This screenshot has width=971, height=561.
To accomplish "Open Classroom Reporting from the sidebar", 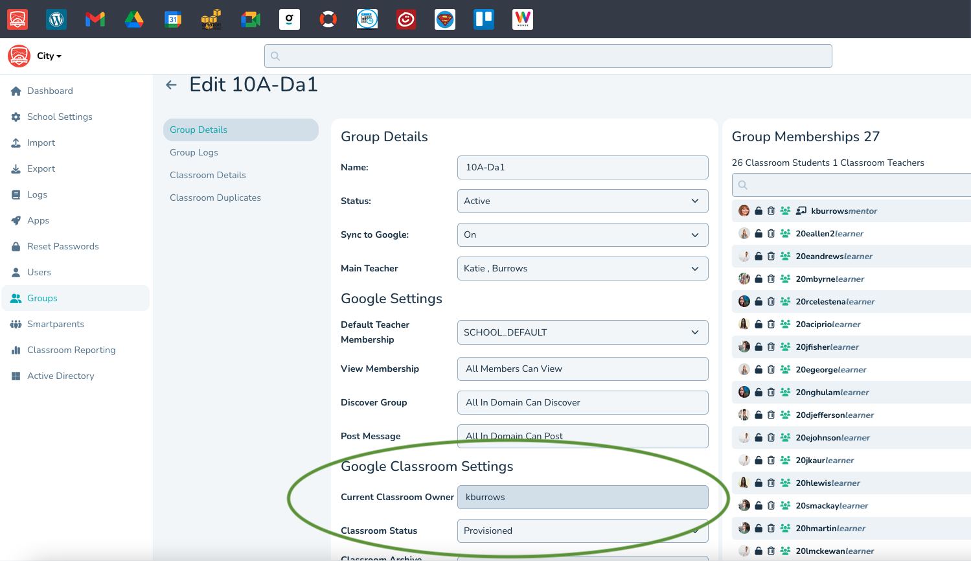I will [71, 350].
